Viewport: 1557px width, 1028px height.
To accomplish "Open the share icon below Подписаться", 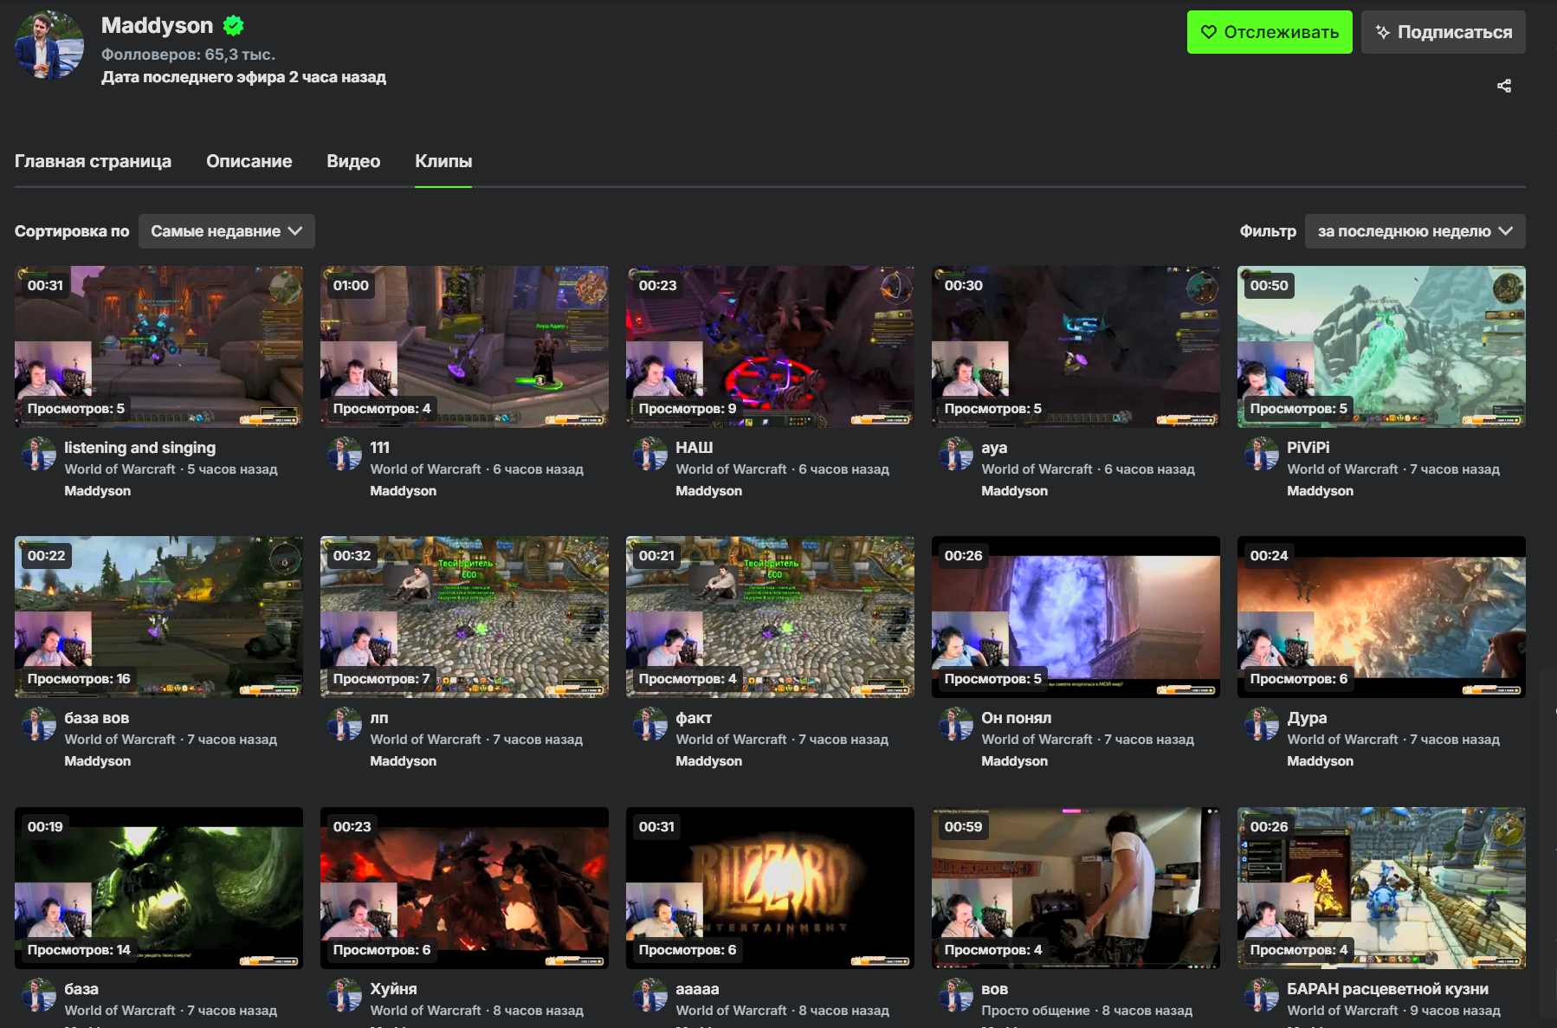I will pyautogui.click(x=1504, y=86).
